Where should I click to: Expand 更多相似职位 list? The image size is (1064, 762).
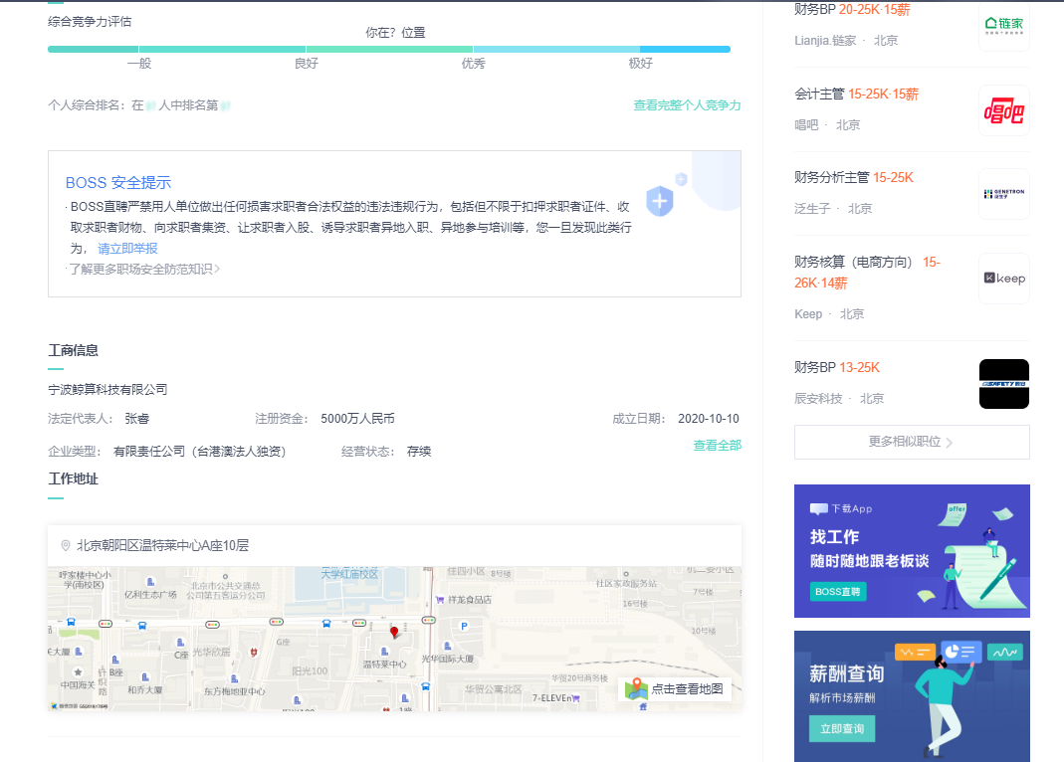click(x=911, y=442)
